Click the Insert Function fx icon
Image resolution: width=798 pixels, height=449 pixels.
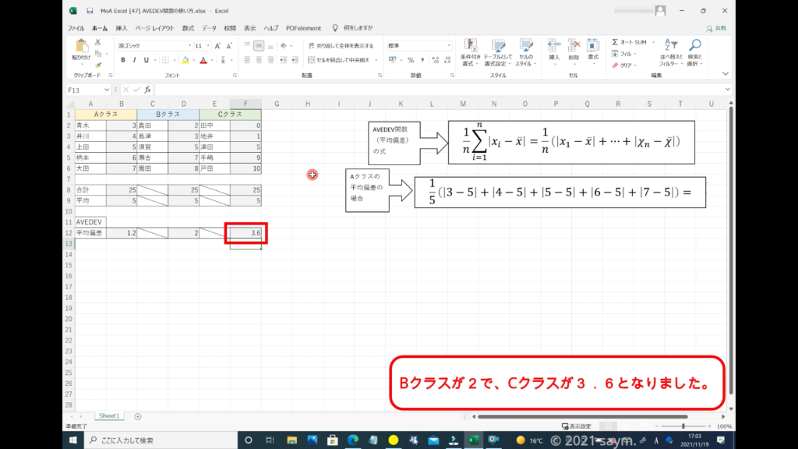(x=147, y=90)
